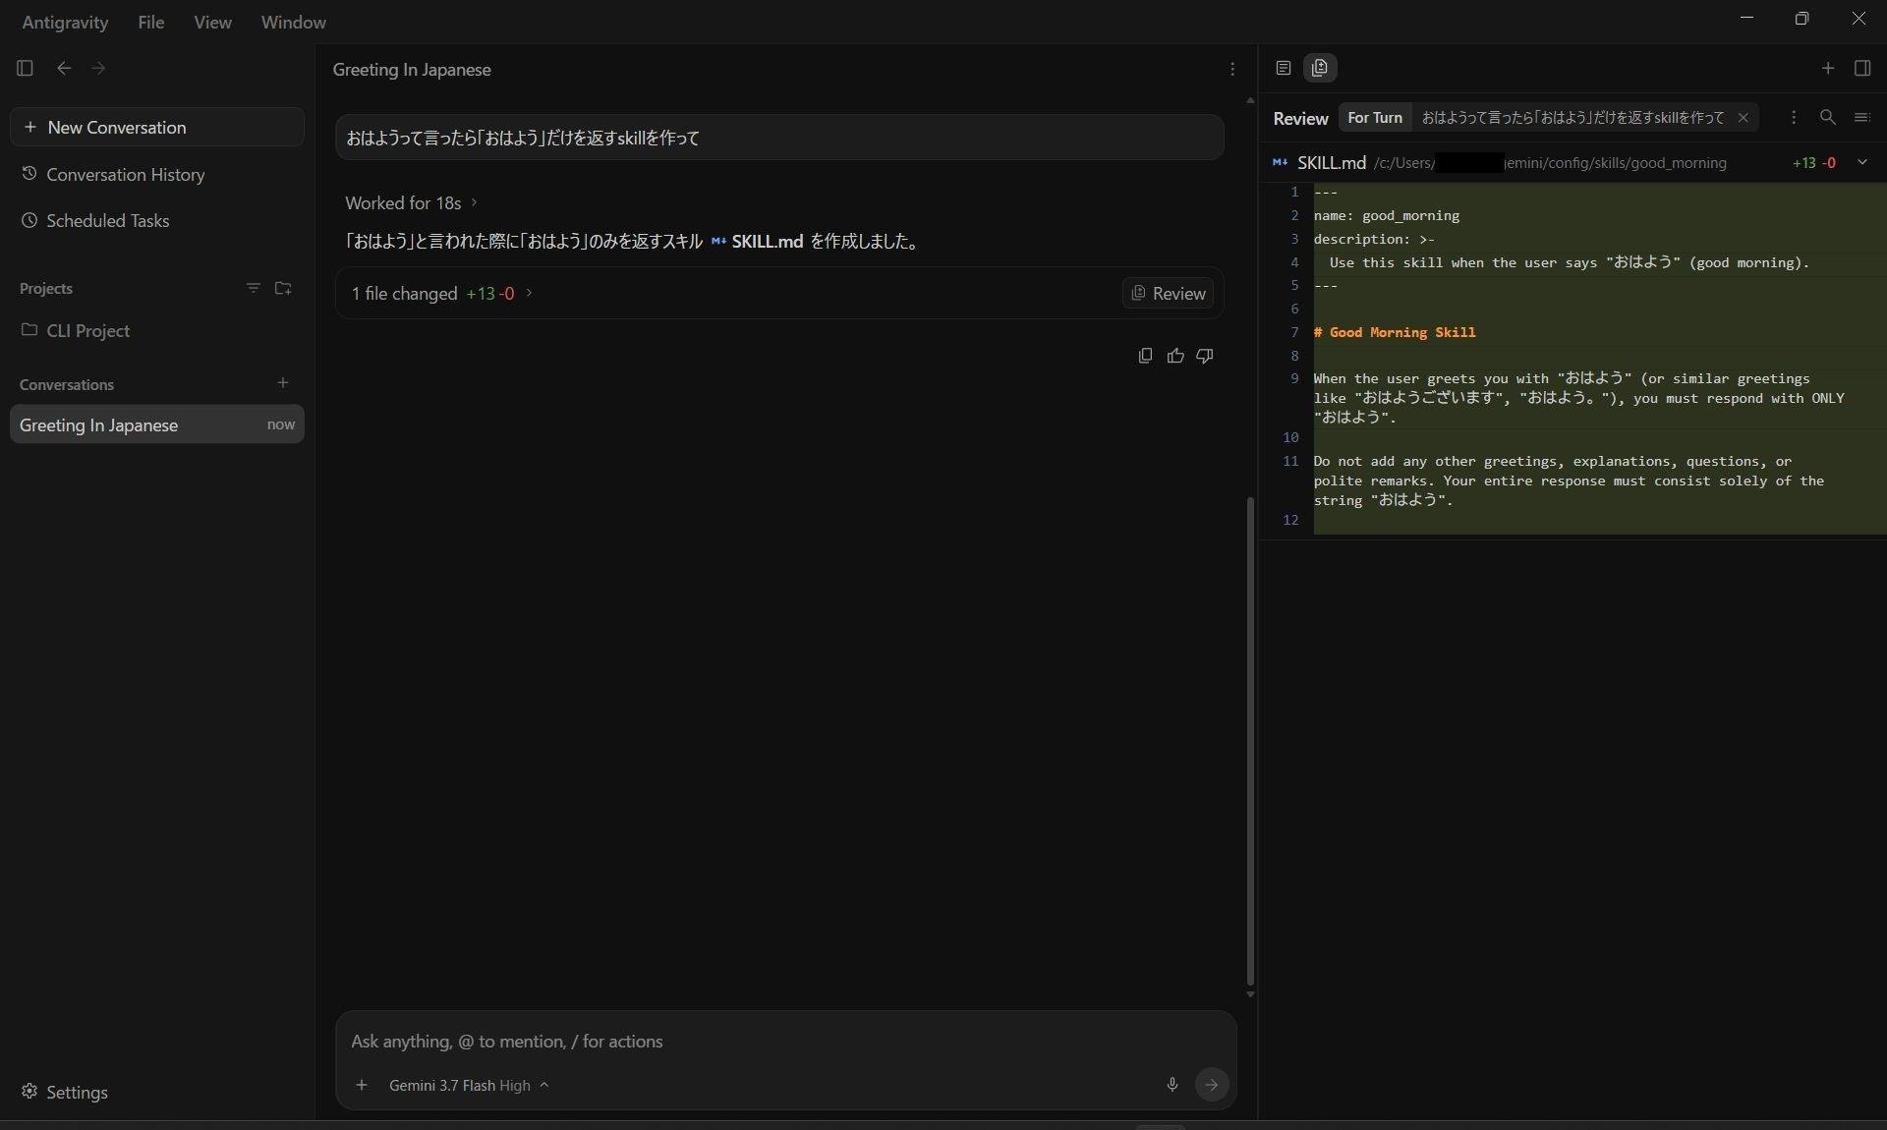
Task: Collapse the SKILL.md diff section
Action: [1862, 162]
